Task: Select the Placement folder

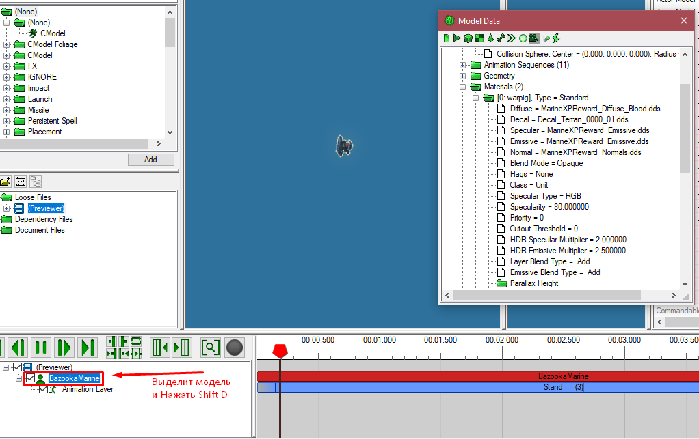Action: (44, 132)
